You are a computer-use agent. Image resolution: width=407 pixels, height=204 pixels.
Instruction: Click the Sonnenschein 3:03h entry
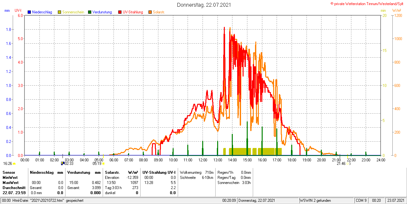[234, 183]
